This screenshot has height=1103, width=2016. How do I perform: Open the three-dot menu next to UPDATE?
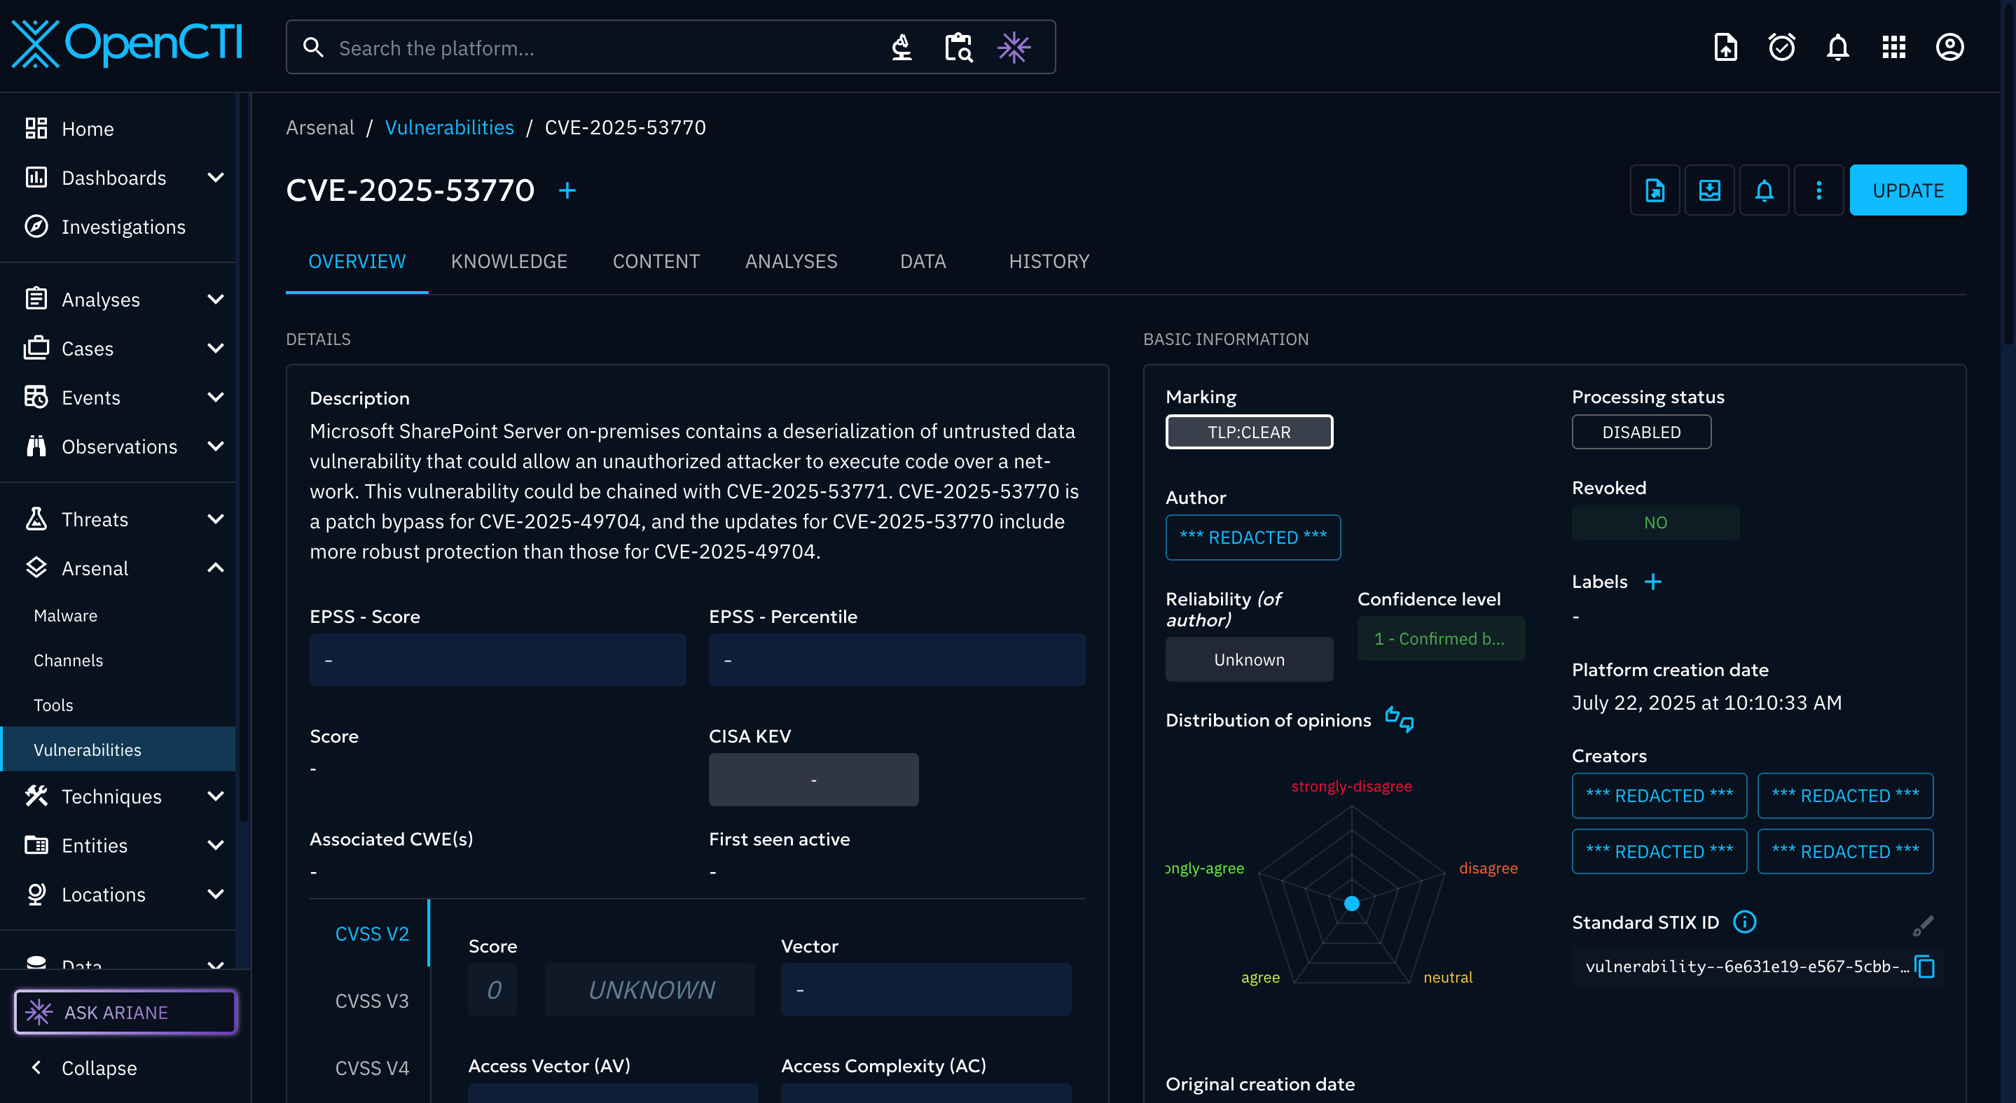[x=1818, y=190]
